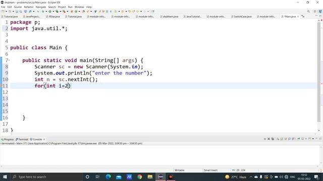Click the External Tools run icon
This screenshot has width=323, height=181.
point(64,12)
